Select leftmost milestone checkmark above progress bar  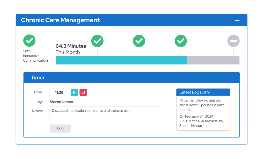pyautogui.click(x=97, y=41)
